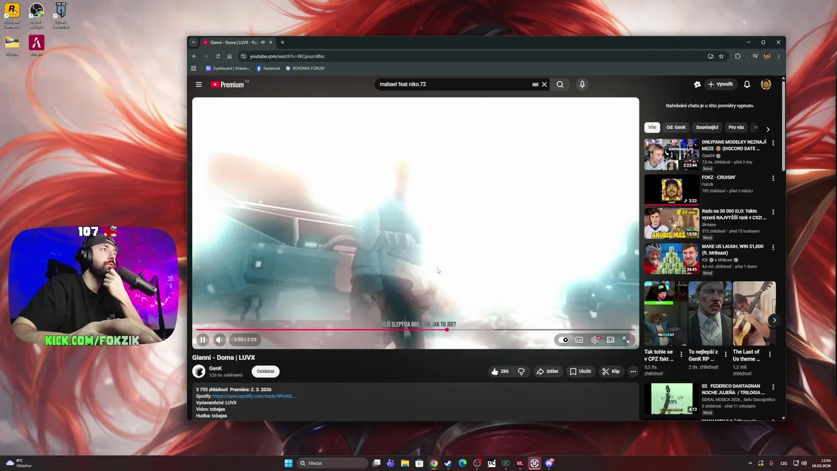
Task: Click the browser address bar
Action: coord(471,56)
